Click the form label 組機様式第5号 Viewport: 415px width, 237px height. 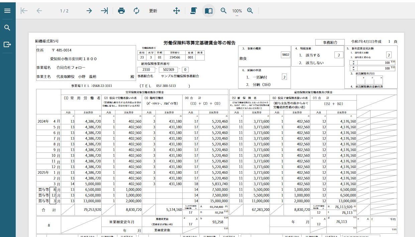point(47,41)
